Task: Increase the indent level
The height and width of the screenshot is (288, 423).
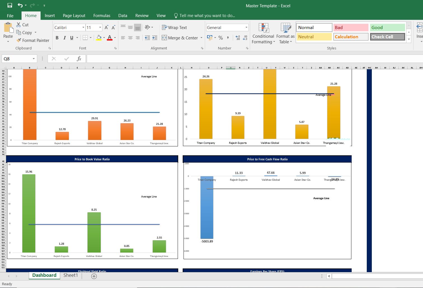Action: (155, 38)
